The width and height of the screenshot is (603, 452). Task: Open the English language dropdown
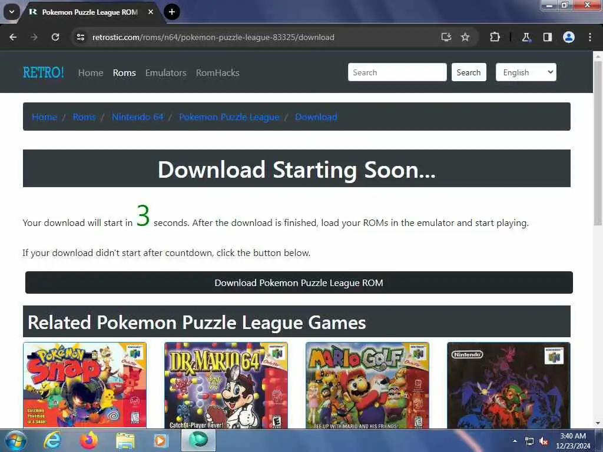(x=526, y=72)
